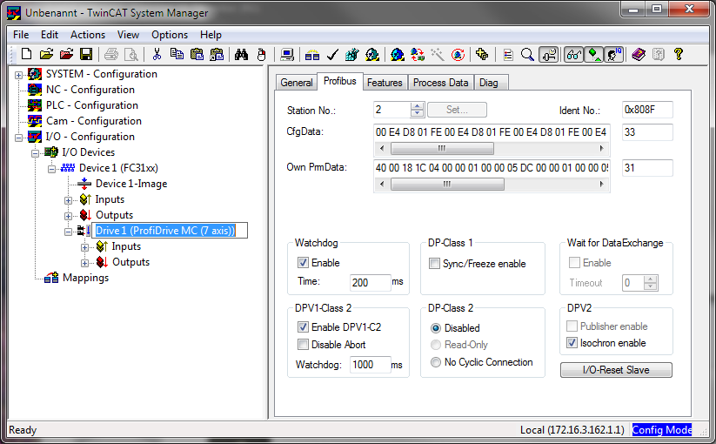Click the Copy icon in toolbar
Viewport: 716px width, 444px height.
pyautogui.click(x=177, y=54)
